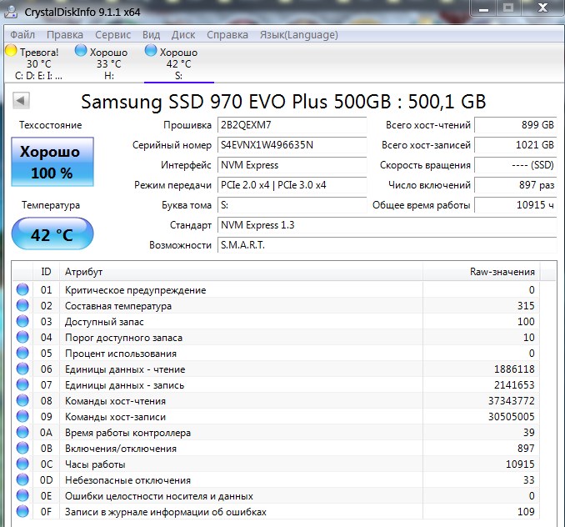Click status orb of attribute 0A row
Screen dimensions: 565x527
click(22, 432)
